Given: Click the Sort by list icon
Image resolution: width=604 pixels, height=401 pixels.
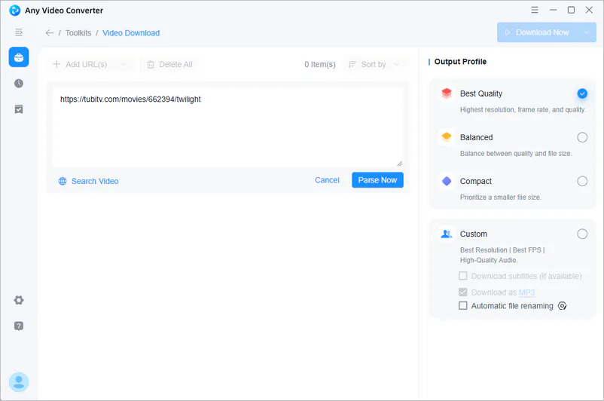Looking at the screenshot, I should coord(352,64).
